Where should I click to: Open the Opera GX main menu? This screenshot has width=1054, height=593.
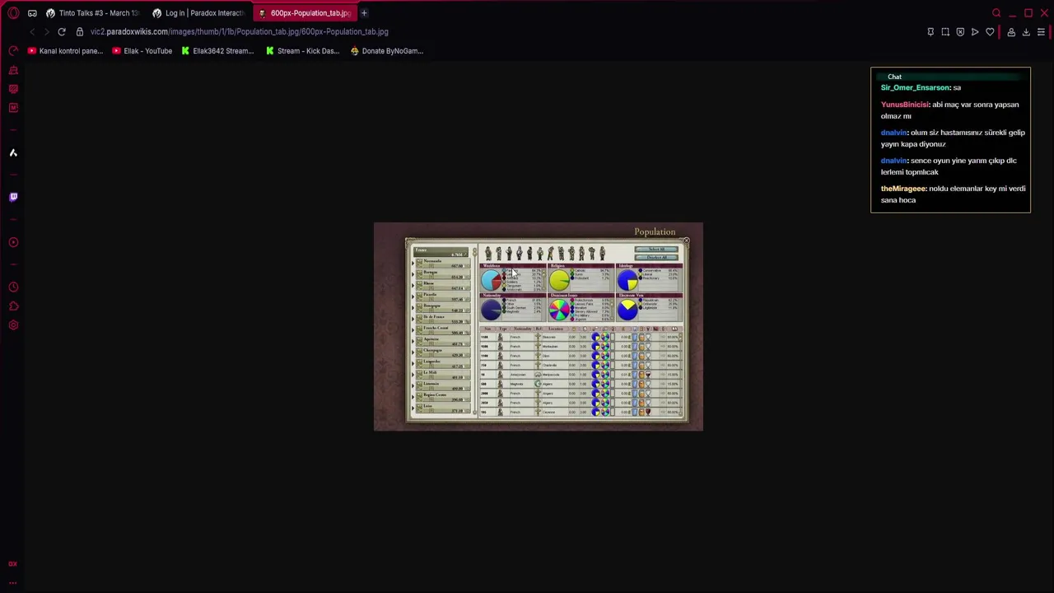pyautogui.click(x=13, y=13)
